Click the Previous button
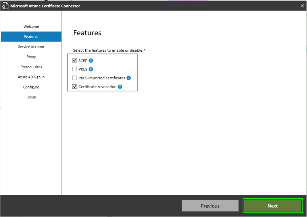The width and height of the screenshot is (307, 217). pos(210,206)
